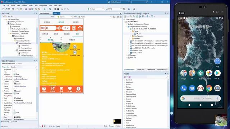
Task: Click the question mark icon in the bottom orange bar
Action: [44, 89]
